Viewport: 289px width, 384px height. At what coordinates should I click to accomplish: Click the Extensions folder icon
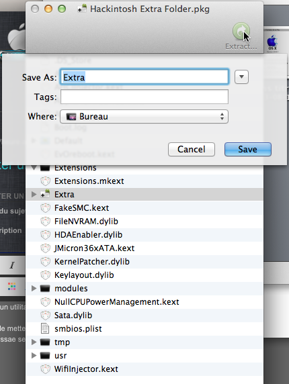(x=45, y=168)
